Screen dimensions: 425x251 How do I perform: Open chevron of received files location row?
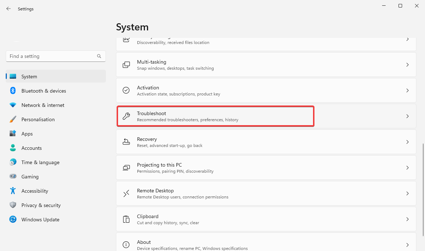pyautogui.click(x=407, y=40)
